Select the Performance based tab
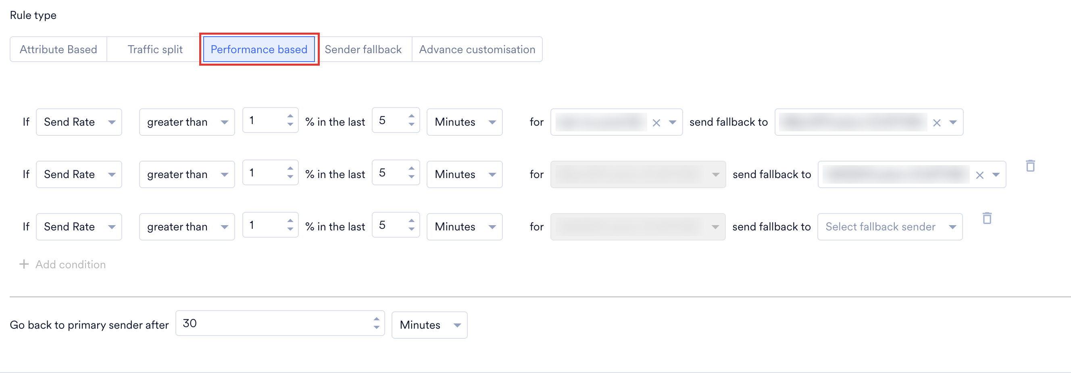 pyautogui.click(x=259, y=50)
